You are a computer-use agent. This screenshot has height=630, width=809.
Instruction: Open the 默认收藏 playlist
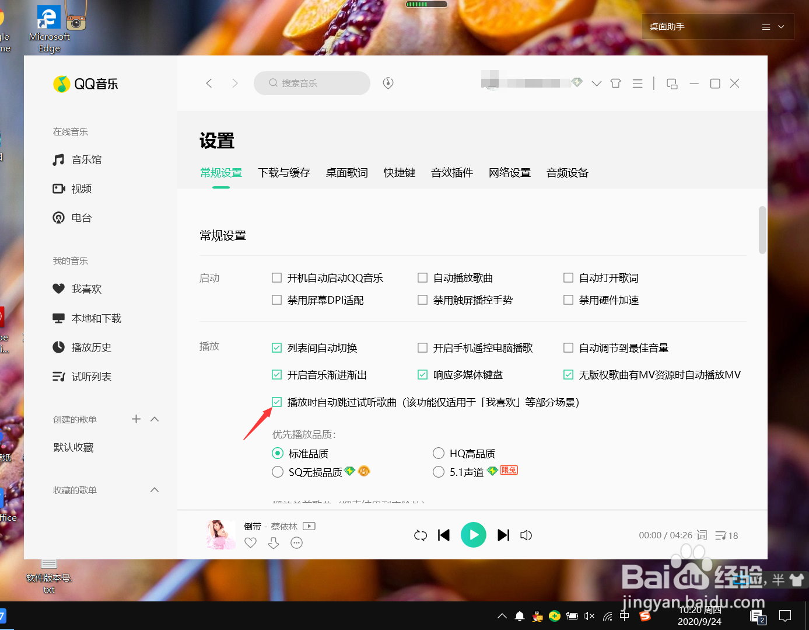pos(73,447)
